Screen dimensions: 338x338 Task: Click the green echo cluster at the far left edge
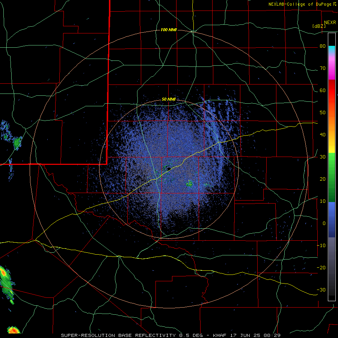click(x=17, y=142)
